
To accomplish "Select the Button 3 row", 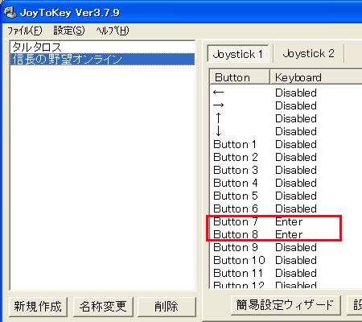I will [x=286, y=170].
